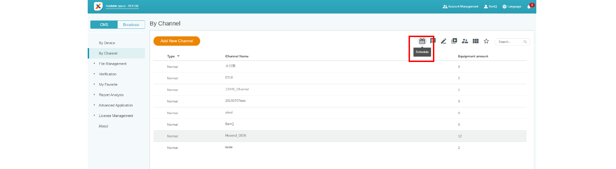The height and width of the screenshot is (169, 616).
Task: Click the message bubble icon in toolbar
Action: [433, 41]
